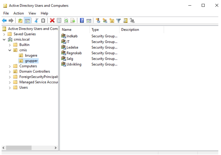Image resolution: width=221 pixels, height=155 pixels.
Task: Open the File menu
Action: (x=6, y=13)
